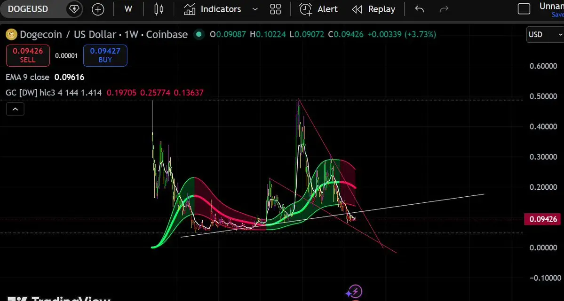This screenshot has height=301, width=564.
Task: Click the 0.50000 price axis label
Action: [x=543, y=96]
